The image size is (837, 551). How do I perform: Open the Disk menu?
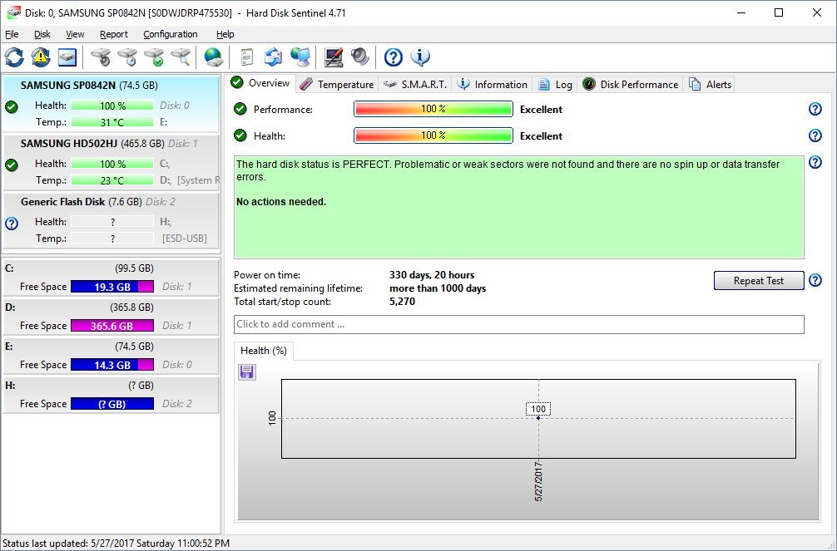(42, 34)
